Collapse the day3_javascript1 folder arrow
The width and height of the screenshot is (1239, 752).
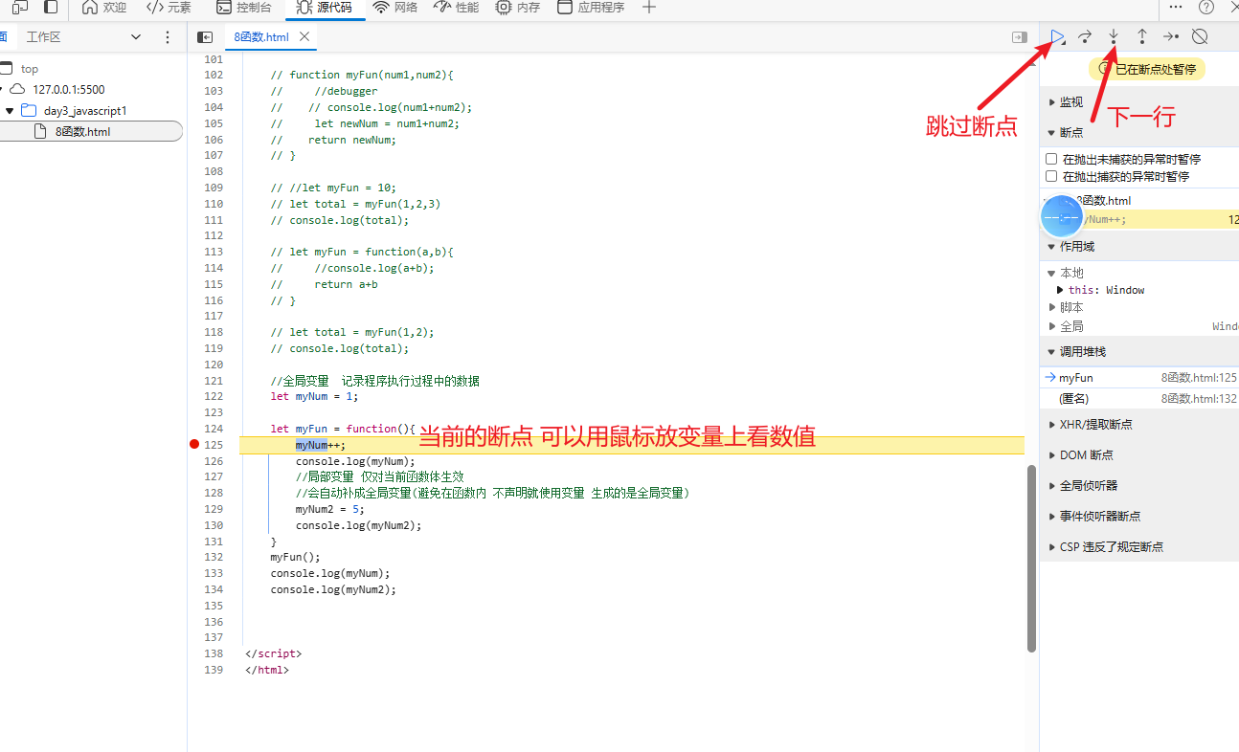click(10, 111)
